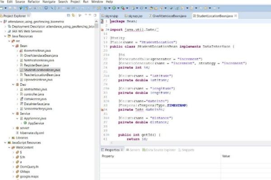Collapse the longitude column block at line 29
The image size is (271, 180).
tap(108, 89)
